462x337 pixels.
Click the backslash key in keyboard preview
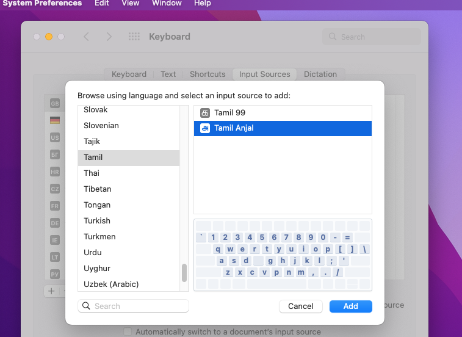click(x=364, y=249)
